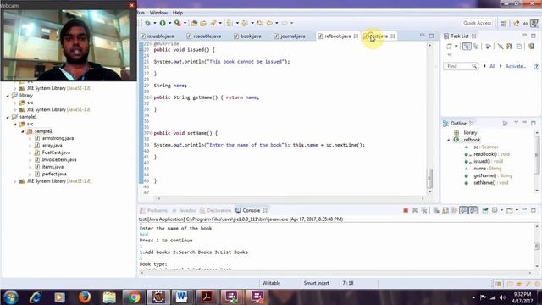542x305 pixels.
Task: Open the Window menu
Action: click(158, 13)
